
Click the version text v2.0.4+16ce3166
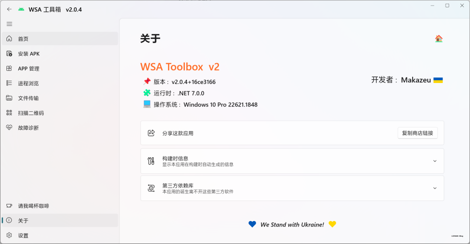coord(194,82)
